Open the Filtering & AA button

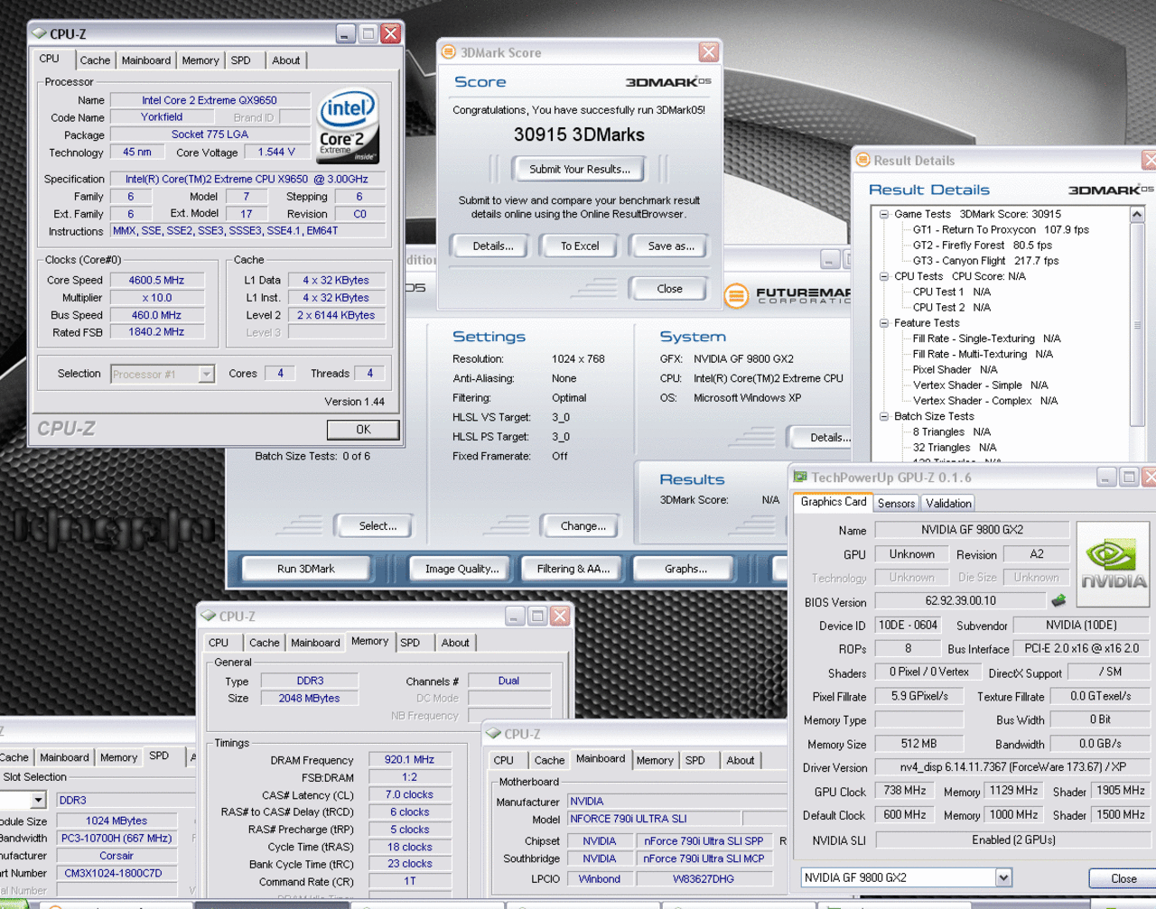573,569
